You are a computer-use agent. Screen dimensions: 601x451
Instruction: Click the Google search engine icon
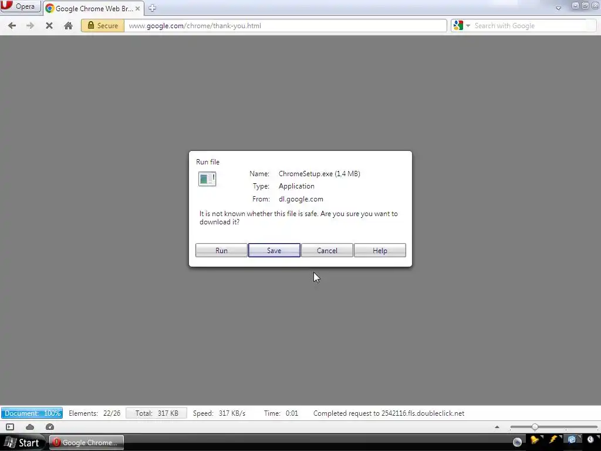pyautogui.click(x=458, y=26)
